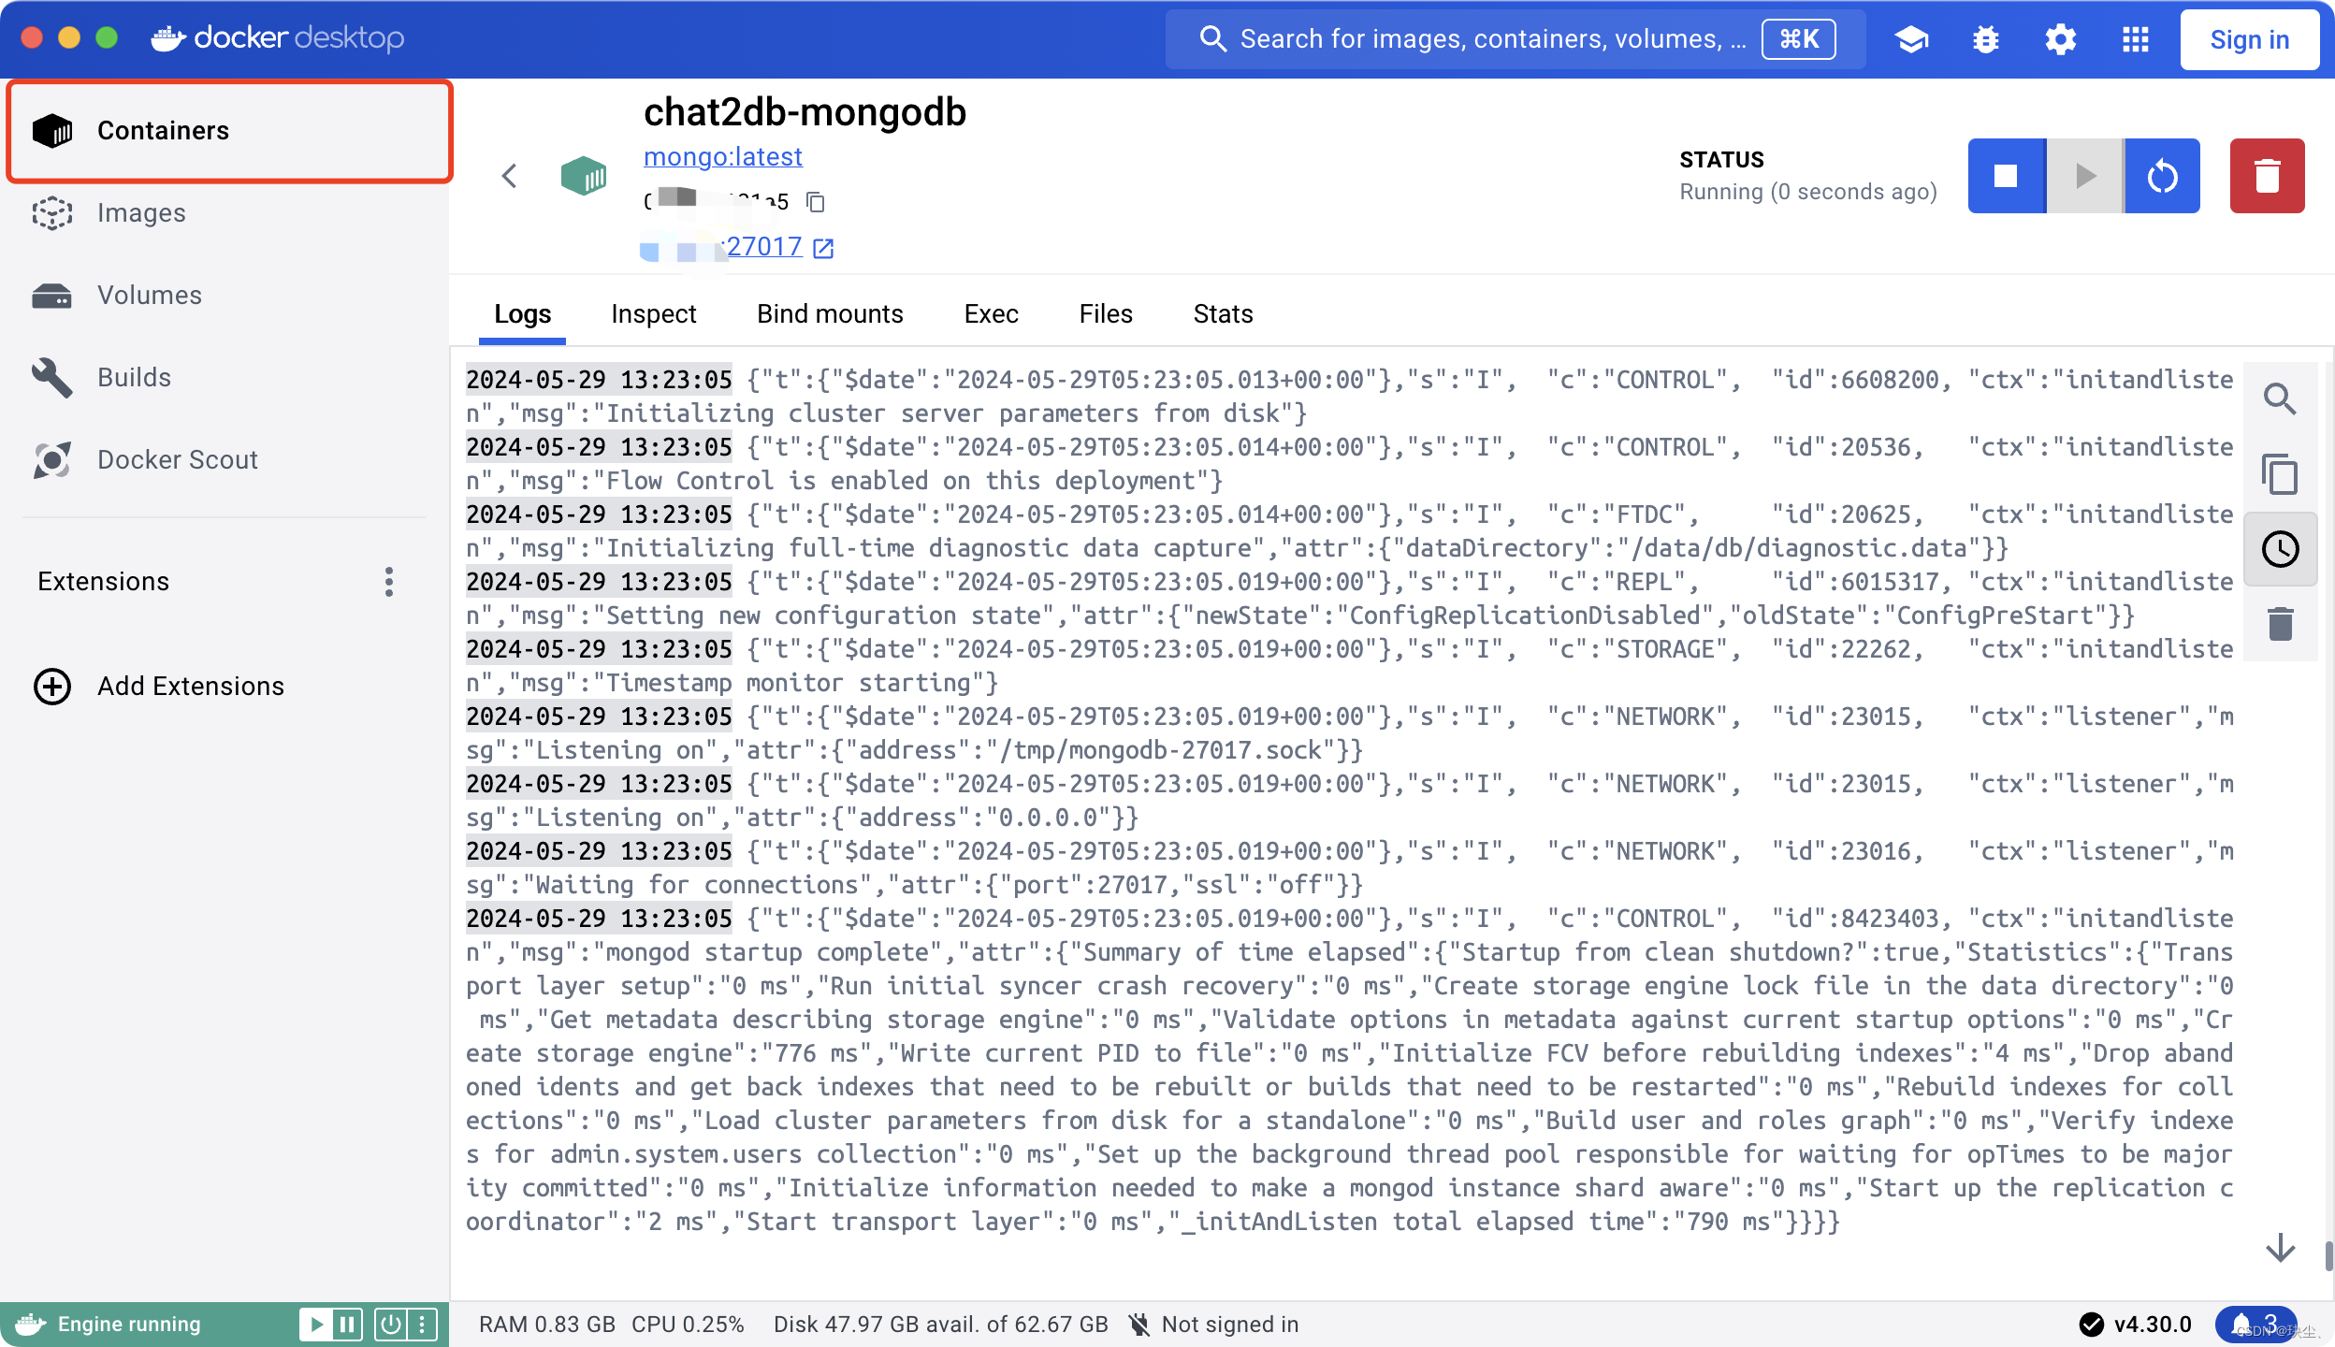
Task: Switch to the Inspect tab
Action: [653, 312]
